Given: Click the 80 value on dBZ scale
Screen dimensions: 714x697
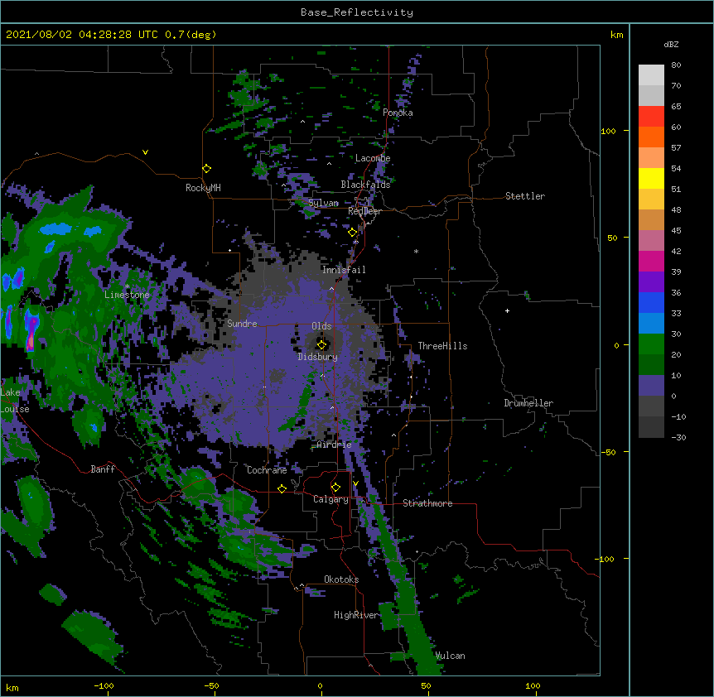Looking at the screenshot, I should [676, 65].
